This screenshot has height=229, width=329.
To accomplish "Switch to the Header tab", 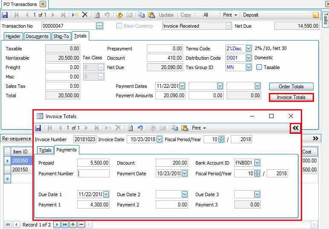I will [13, 37].
